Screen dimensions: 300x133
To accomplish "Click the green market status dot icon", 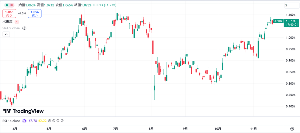I will coord(7,5).
